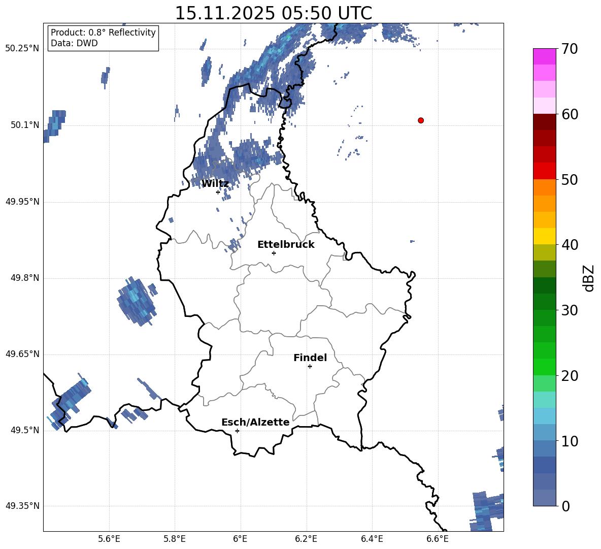This screenshot has height=549, width=601.
Task: Click the red dot marker east of Luxembourg
Action: tap(420, 120)
